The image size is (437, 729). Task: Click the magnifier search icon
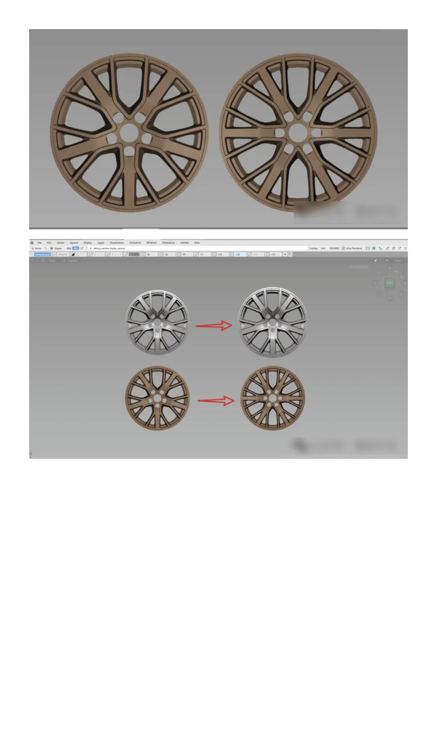pyautogui.click(x=45, y=248)
